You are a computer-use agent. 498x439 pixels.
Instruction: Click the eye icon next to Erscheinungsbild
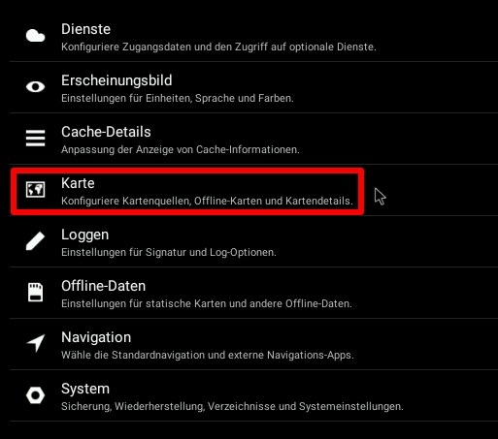click(x=35, y=86)
